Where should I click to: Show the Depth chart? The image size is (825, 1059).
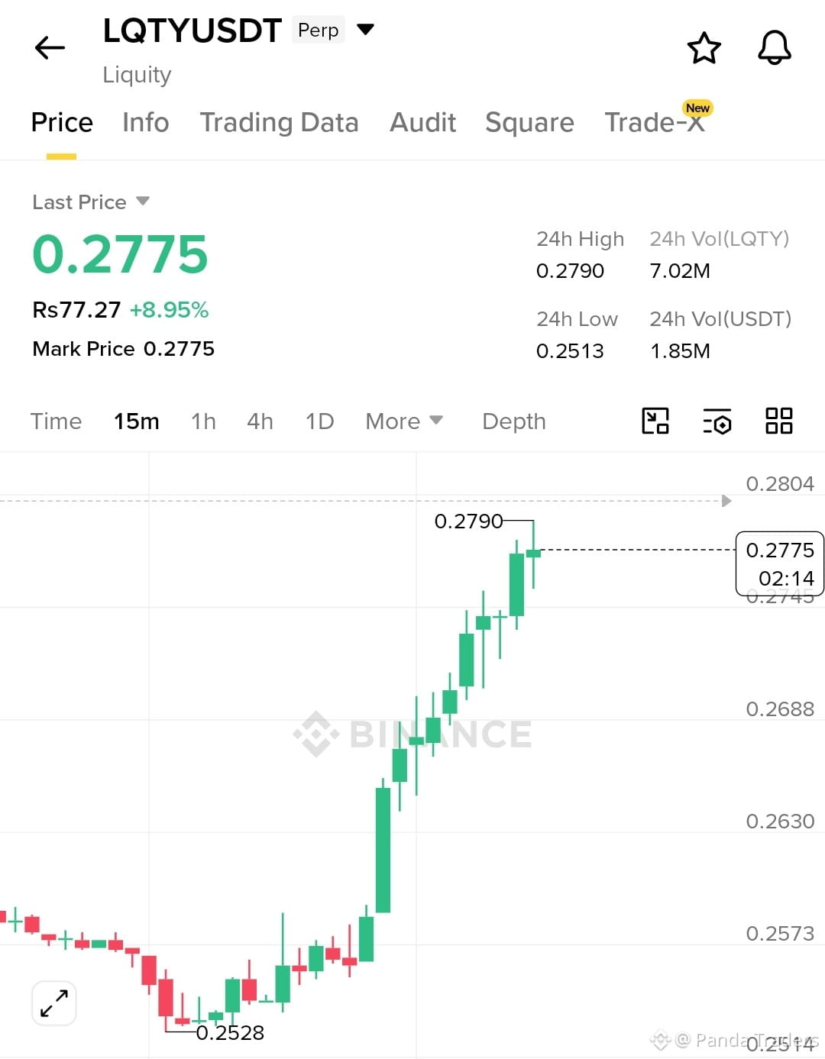pos(514,421)
